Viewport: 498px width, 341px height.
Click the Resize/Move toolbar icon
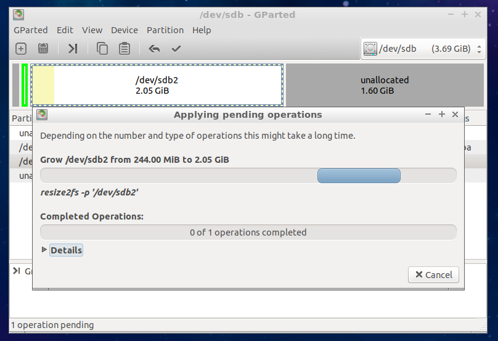(x=73, y=49)
